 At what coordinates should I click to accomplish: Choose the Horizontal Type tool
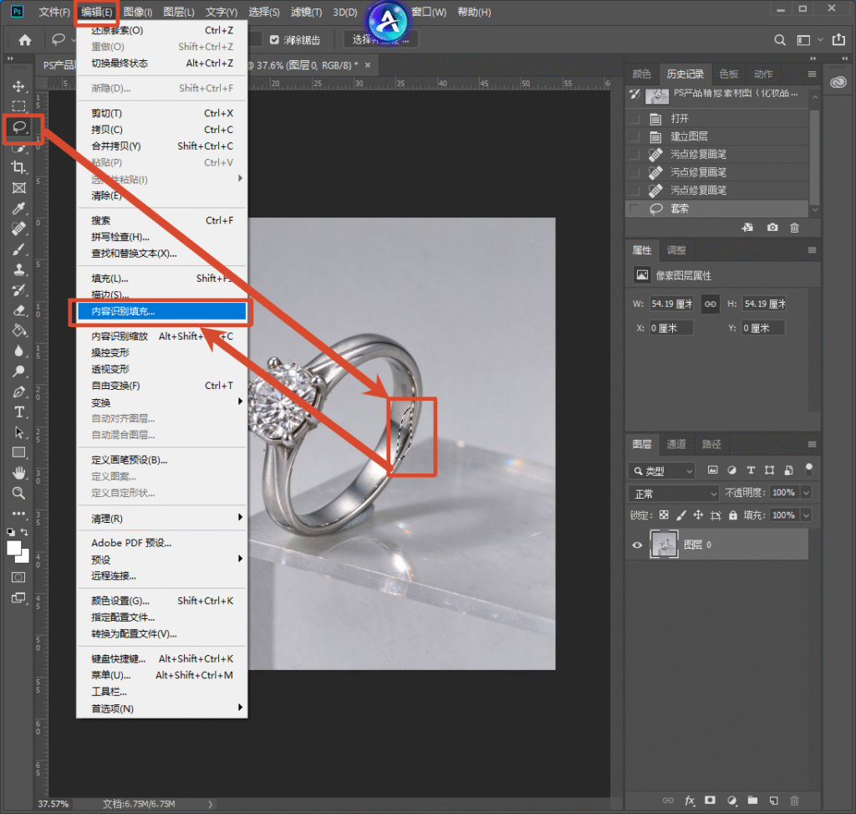tap(18, 412)
